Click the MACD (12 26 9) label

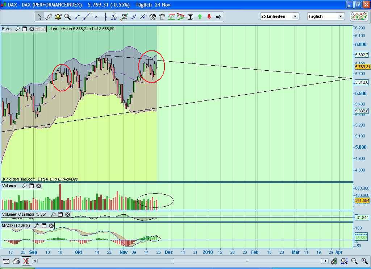point(16,225)
